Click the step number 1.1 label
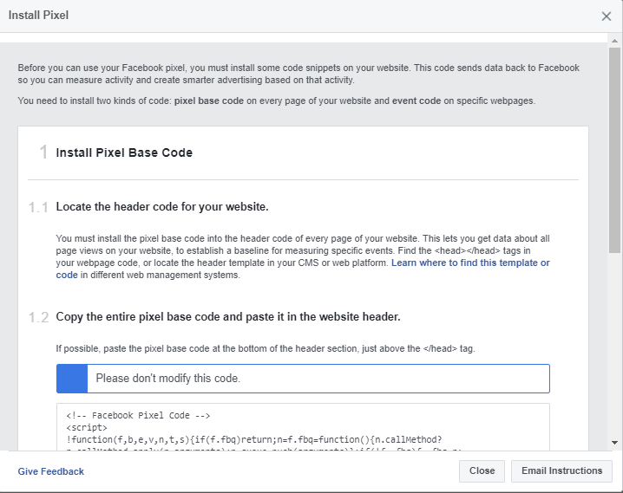This screenshot has width=623, height=493. tap(38, 208)
